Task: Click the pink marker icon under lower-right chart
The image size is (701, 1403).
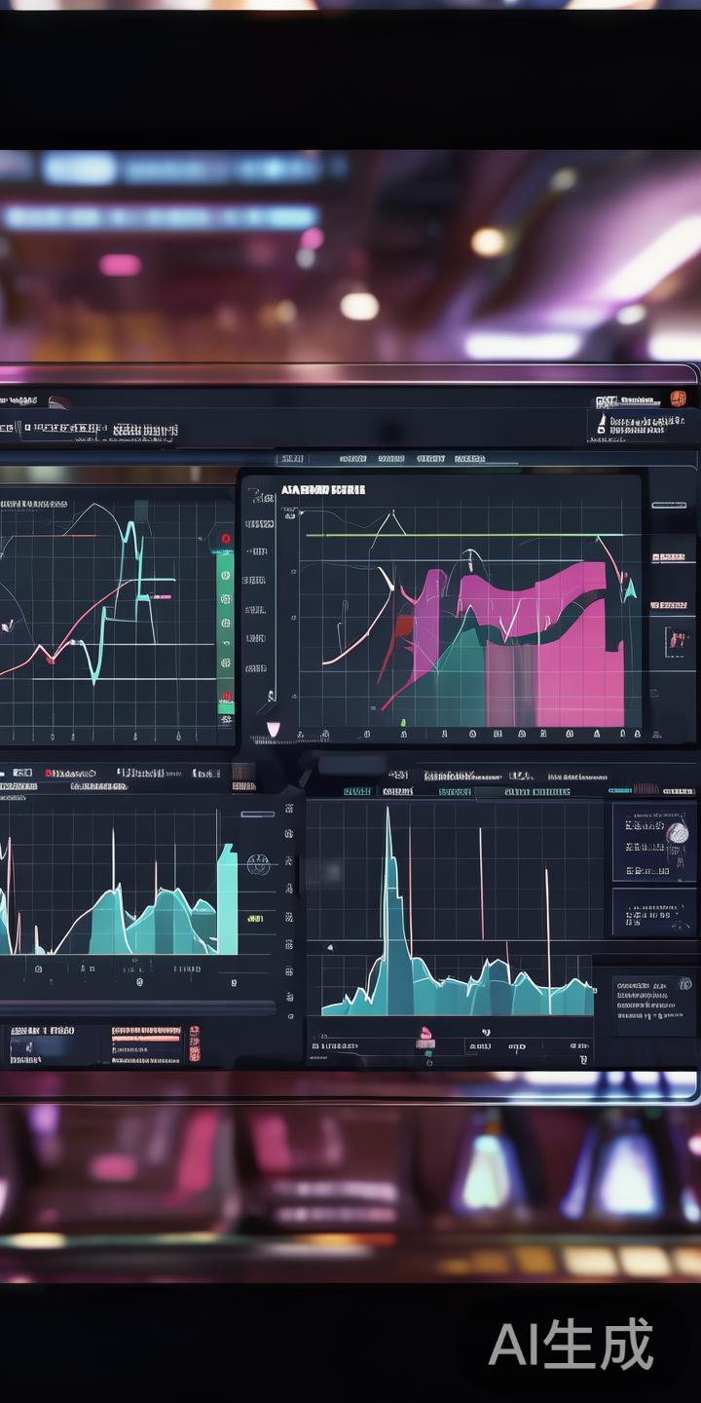Action: (425, 1037)
